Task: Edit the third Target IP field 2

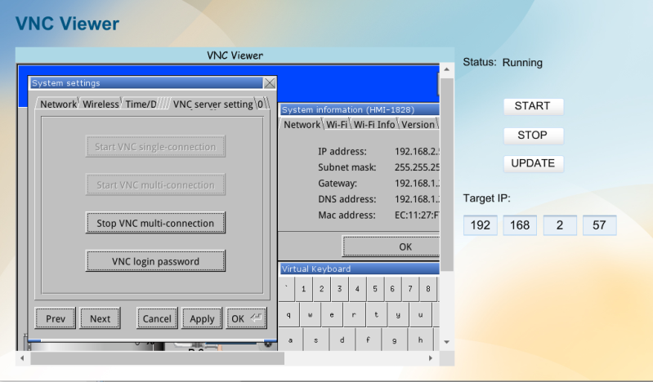Action: [x=560, y=225]
